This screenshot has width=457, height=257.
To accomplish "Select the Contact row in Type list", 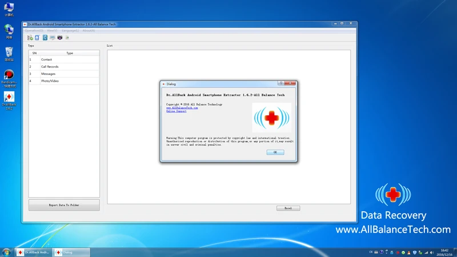I will point(64,59).
